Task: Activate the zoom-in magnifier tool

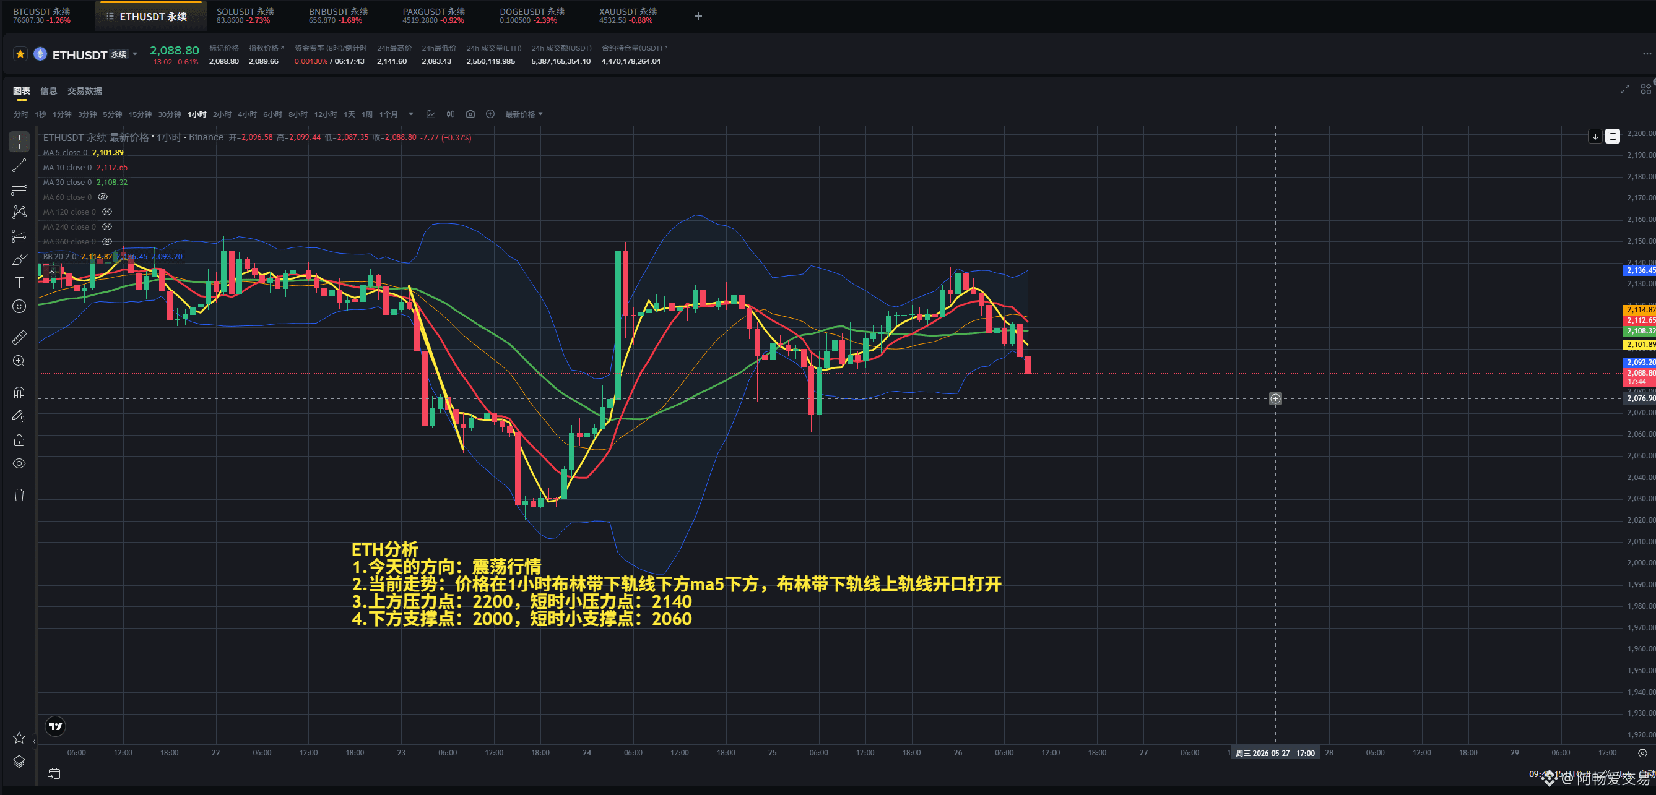Action: 19,361
